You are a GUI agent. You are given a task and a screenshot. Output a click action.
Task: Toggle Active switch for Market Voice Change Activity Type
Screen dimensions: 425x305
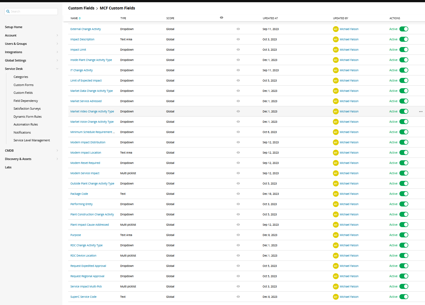(x=404, y=122)
